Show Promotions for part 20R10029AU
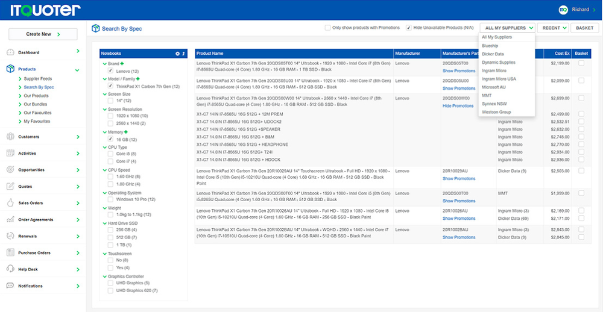 [459, 179]
